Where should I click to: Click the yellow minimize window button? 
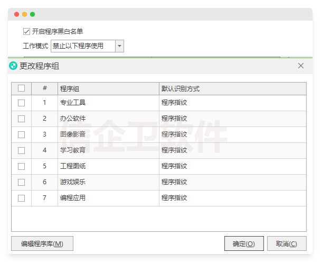pos(25,14)
